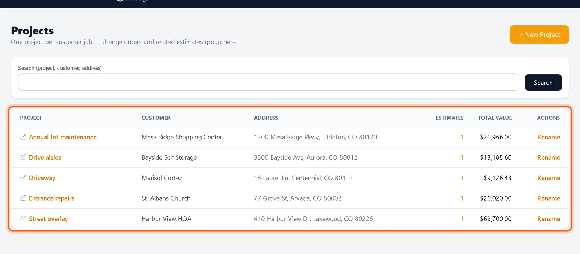This screenshot has width=580, height=254.
Task: Open the Annual lot maintenance project
Action: pos(63,137)
